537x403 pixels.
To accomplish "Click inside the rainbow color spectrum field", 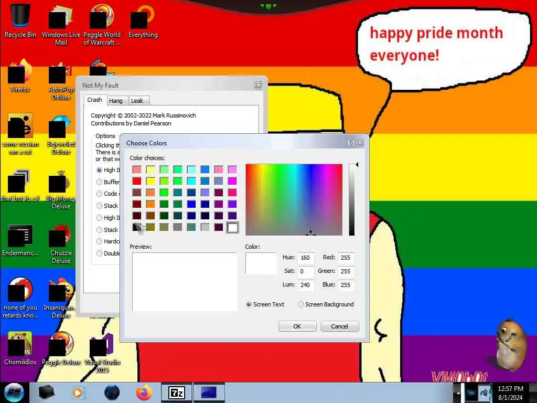I will pyautogui.click(x=294, y=200).
